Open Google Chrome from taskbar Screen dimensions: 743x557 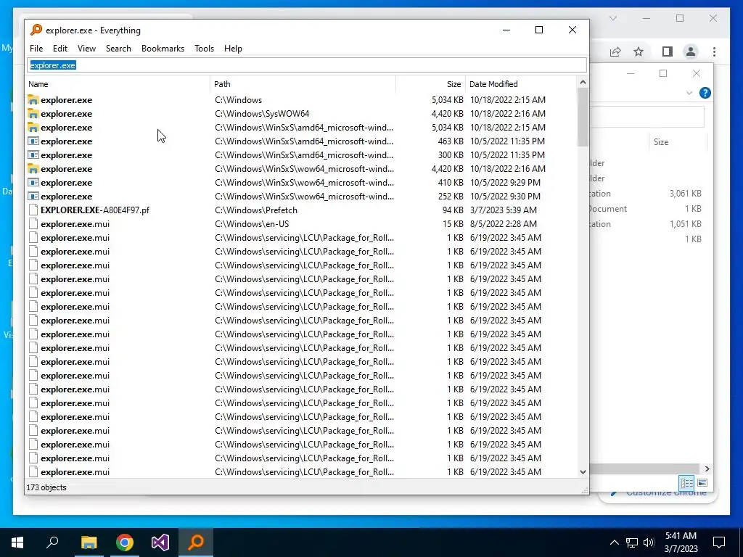click(x=125, y=542)
